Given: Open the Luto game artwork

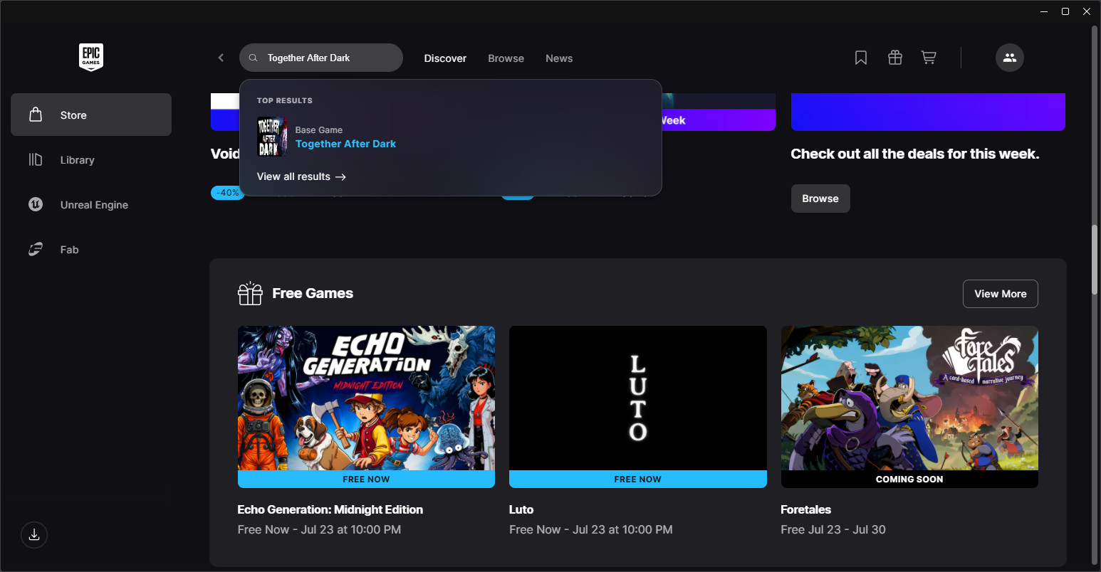Looking at the screenshot, I should 638,398.
